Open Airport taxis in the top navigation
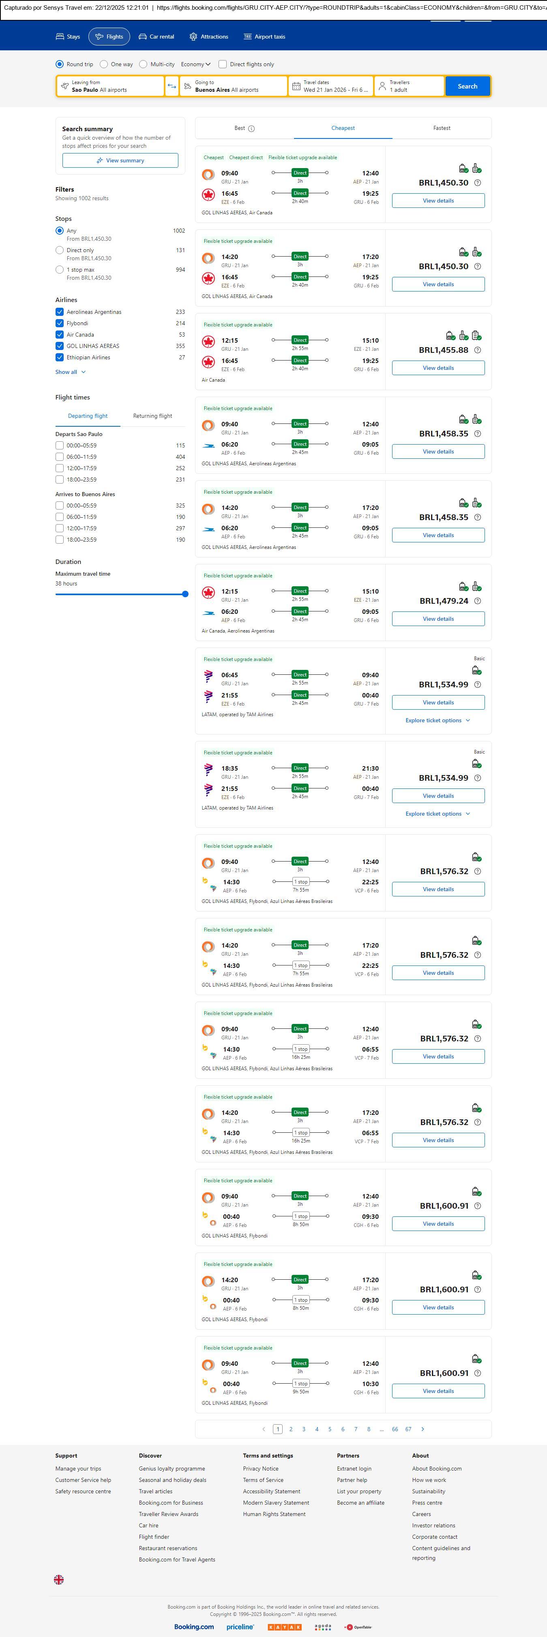This screenshot has height=1637, width=547. click(265, 37)
